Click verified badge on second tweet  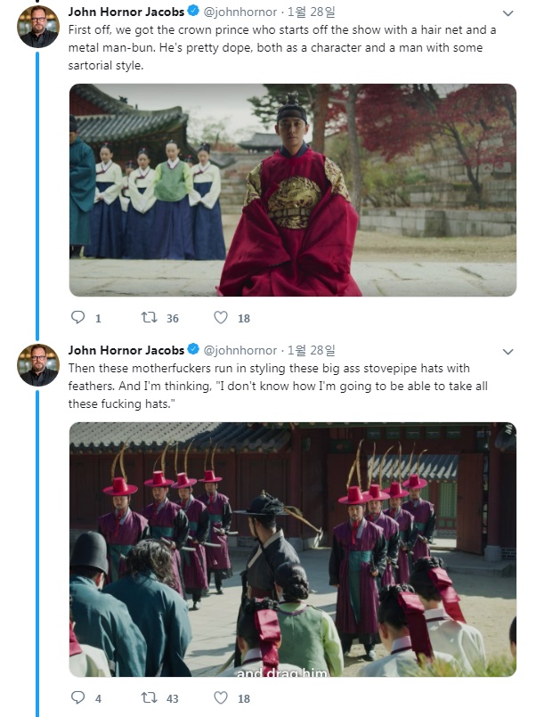pos(191,351)
